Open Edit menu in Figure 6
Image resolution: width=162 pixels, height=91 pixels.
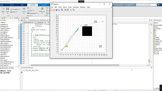click(56, 7)
